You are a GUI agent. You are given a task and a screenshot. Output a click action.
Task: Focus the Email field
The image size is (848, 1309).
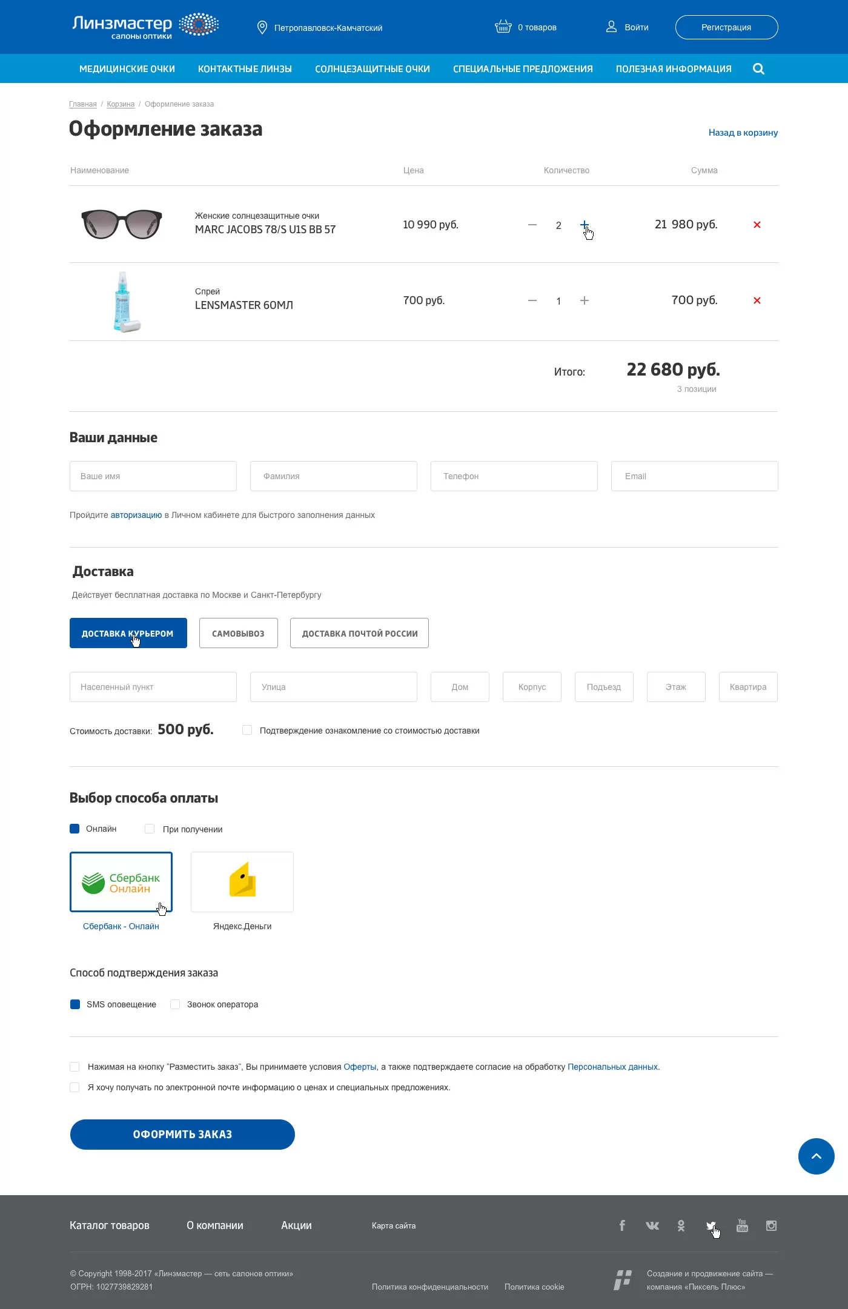pos(695,476)
